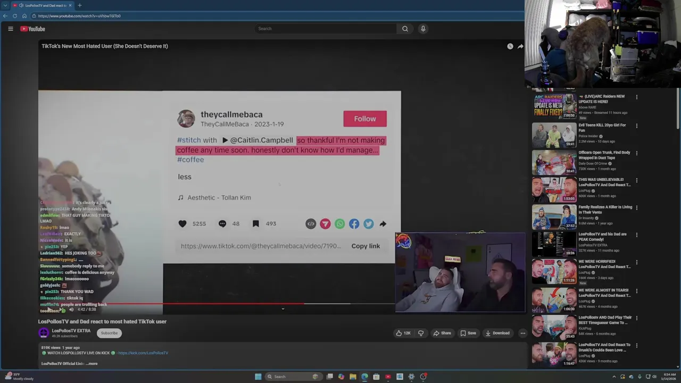Click the Windows taskbar Search box
Image resolution: width=681 pixels, height=383 pixels.
293,377
